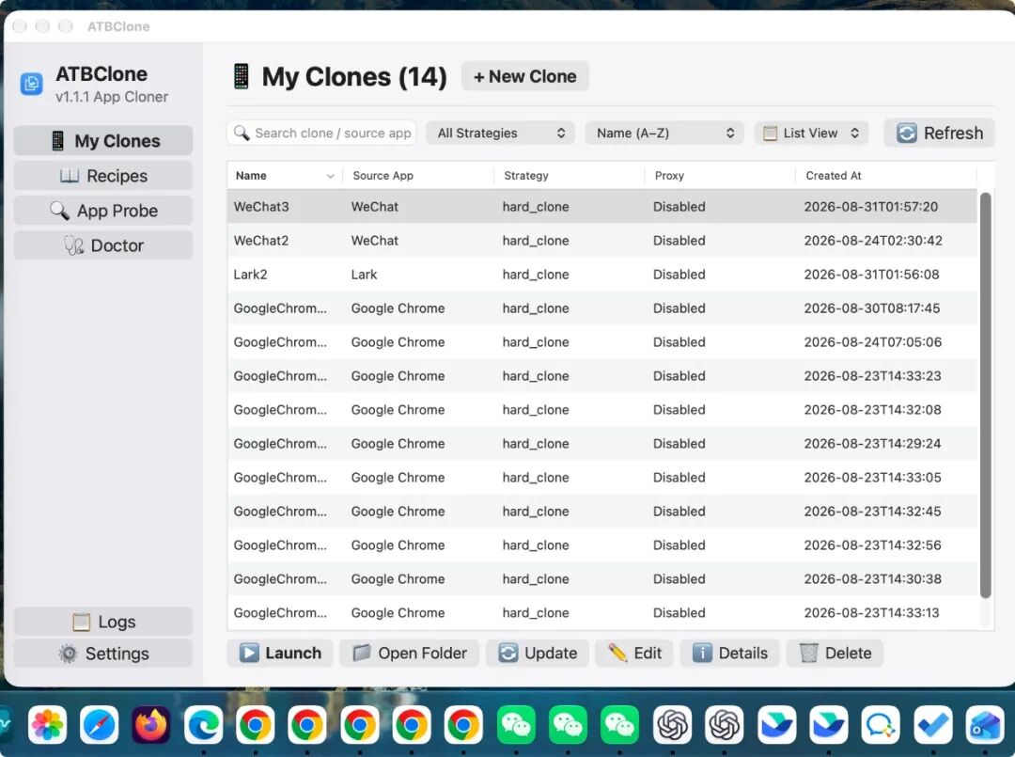
Task: Update the selected clone
Action: [x=538, y=653]
